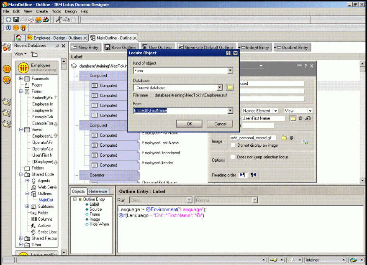This screenshot has width=367, height=265.
Task: Select the MainOut outline in tree
Action: pyautogui.click(x=46, y=200)
